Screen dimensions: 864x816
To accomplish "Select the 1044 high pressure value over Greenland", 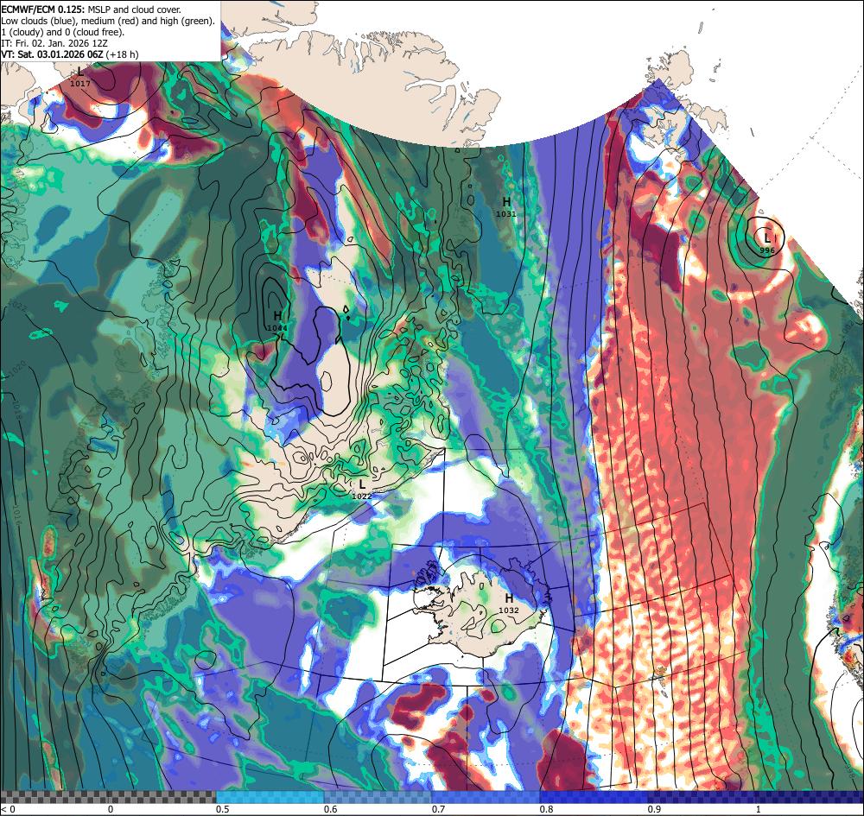I will (277, 328).
